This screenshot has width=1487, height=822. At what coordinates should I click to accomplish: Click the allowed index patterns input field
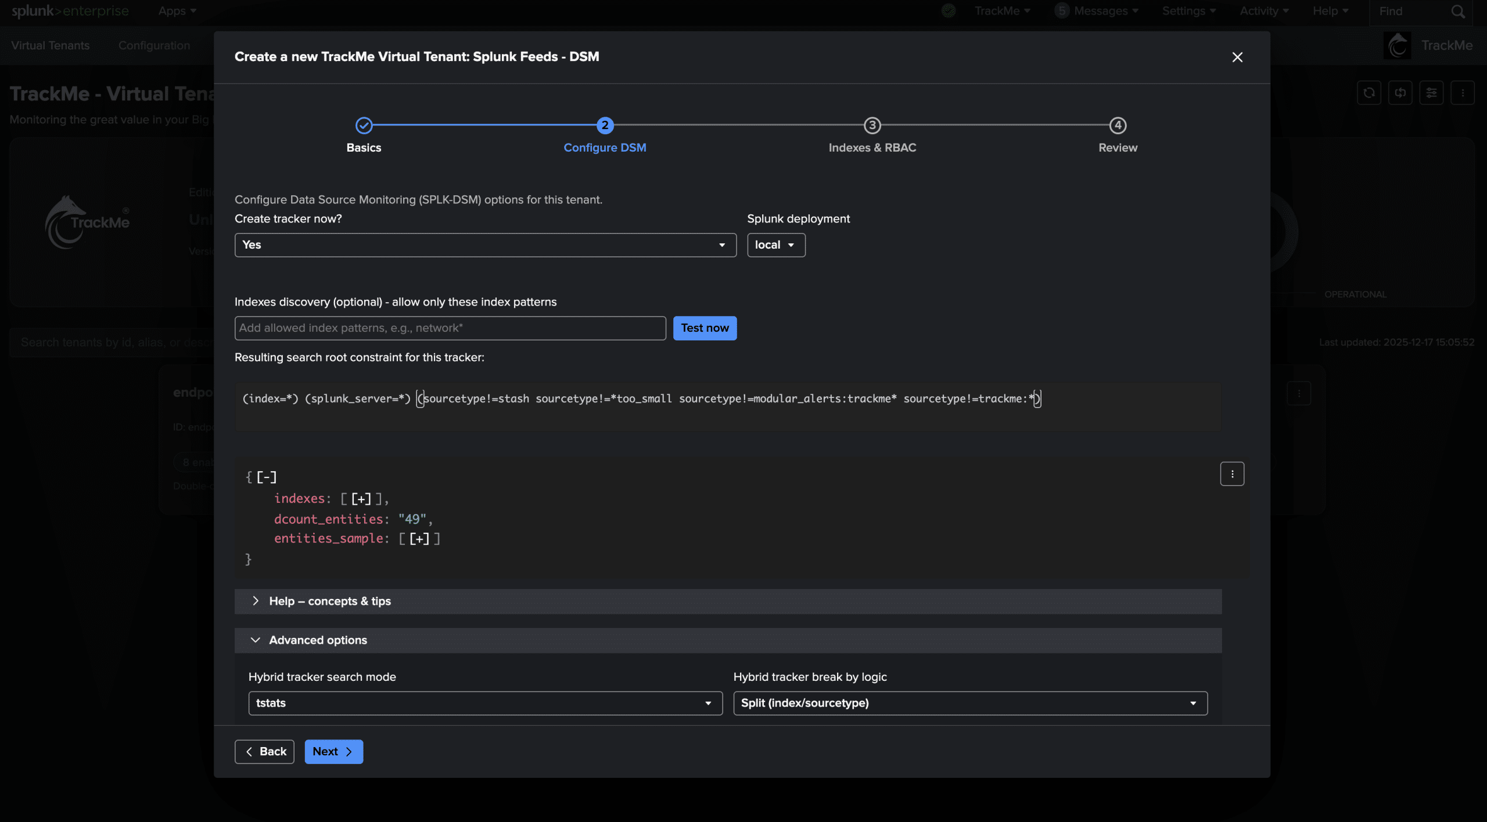[450, 328]
